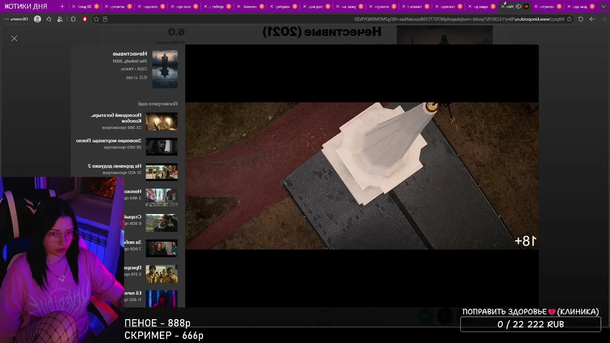Switch to the "исчезну" tab
Image resolution: width=610 pixels, height=343 pixels.
pyautogui.click(x=118, y=7)
